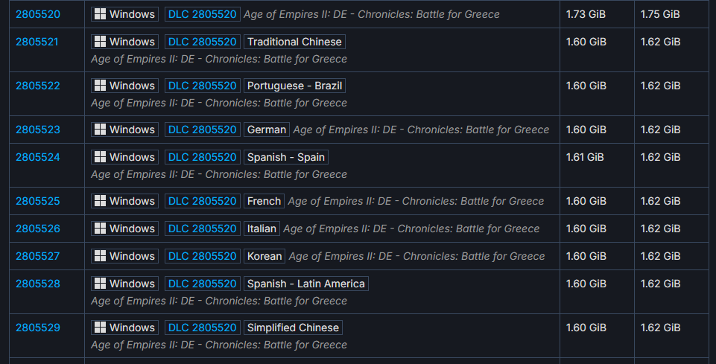The width and height of the screenshot is (716, 364).
Task: Open depot ID 2805520 link
Action: [x=38, y=14]
